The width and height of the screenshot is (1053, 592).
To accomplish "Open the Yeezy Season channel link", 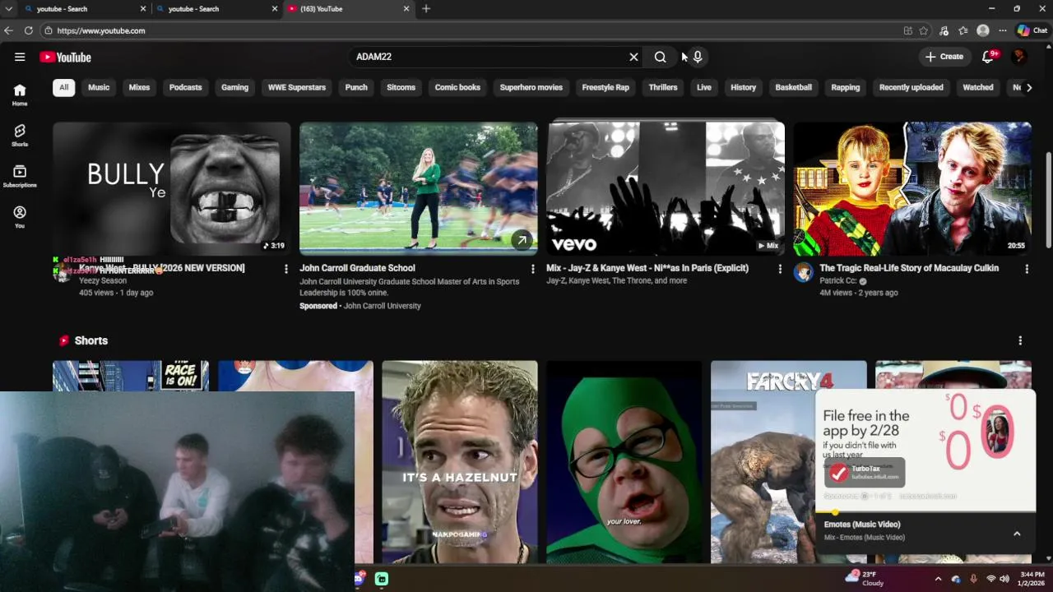I will (x=103, y=281).
